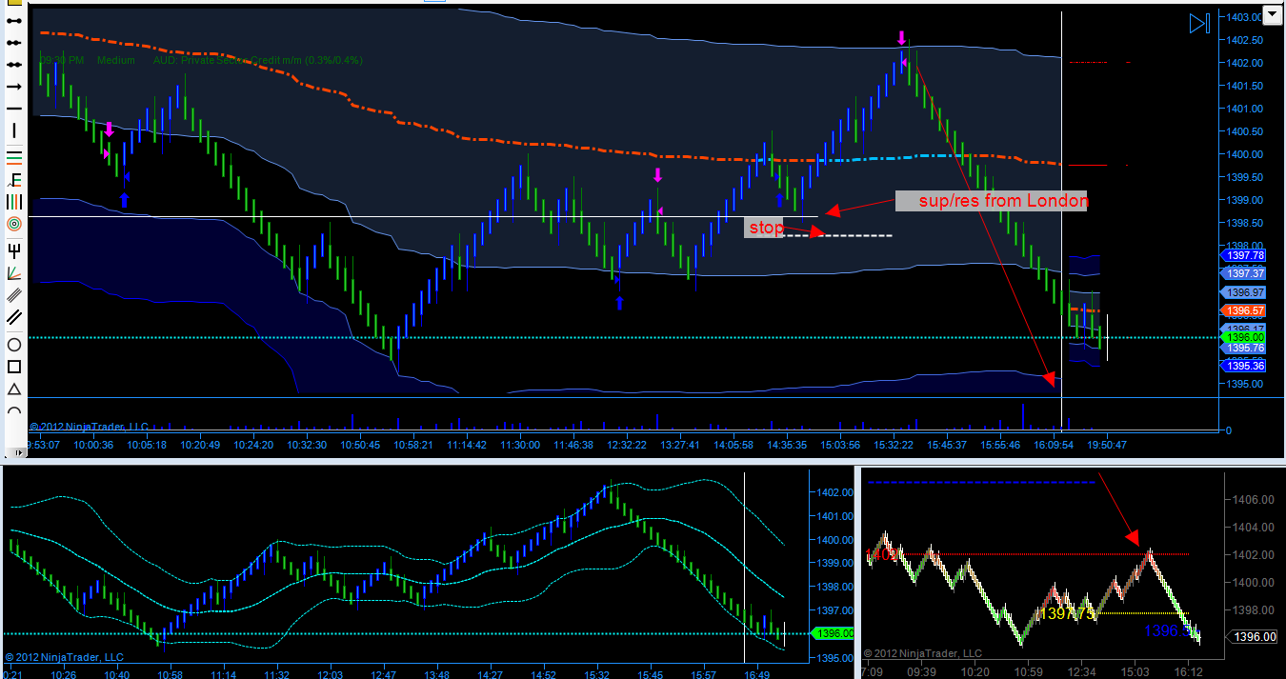Click the 16:12 time label on bottom-right chart
Screen dimensions: 1286x679
click(1188, 671)
